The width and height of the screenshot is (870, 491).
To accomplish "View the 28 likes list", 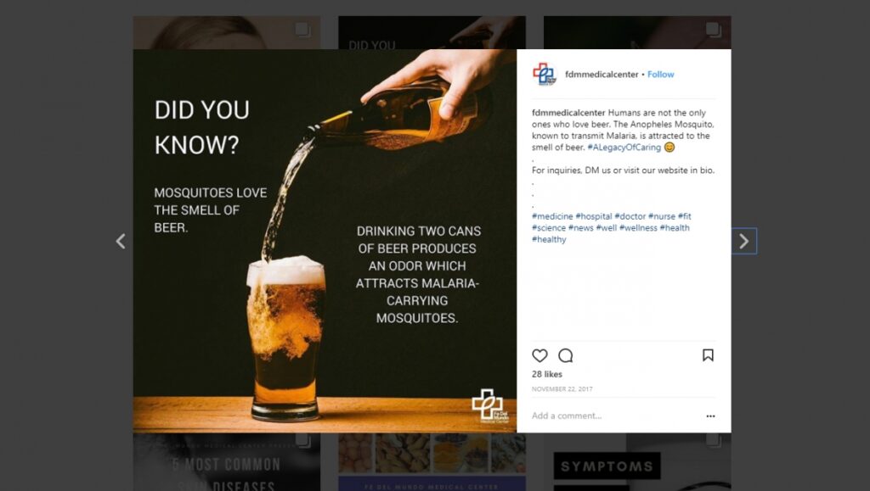I will click(546, 374).
